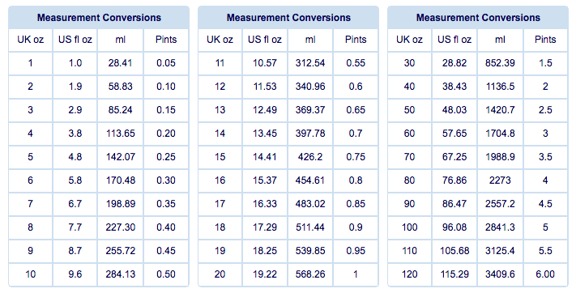Click the 2273 ml cell
The image size is (576, 293).
500,180
